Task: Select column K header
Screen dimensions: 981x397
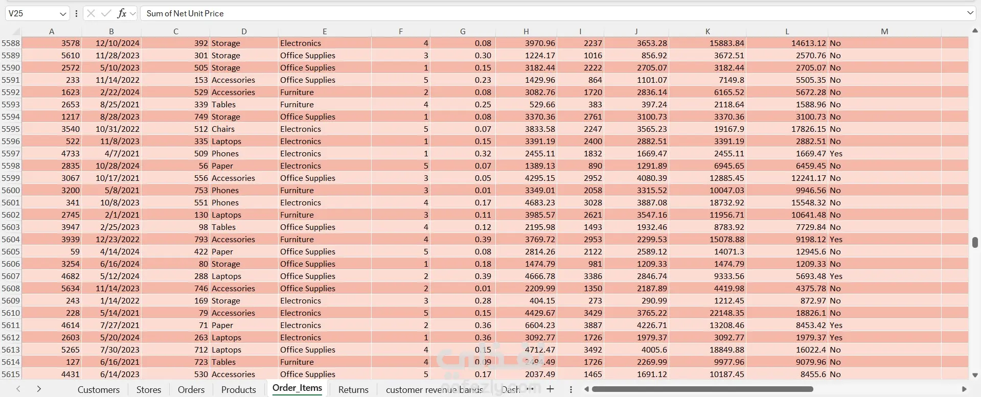Action: pyautogui.click(x=708, y=31)
